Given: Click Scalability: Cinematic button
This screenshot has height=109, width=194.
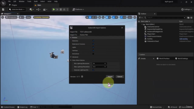Looking at the screenshot, I should pyautogui.click(x=41, y=17).
